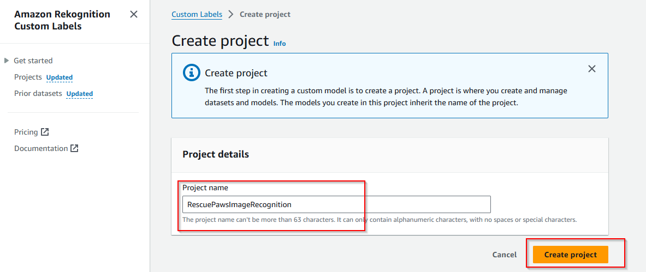Go to Projects in the sidebar
646x272 pixels.
[x=28, y=77]
